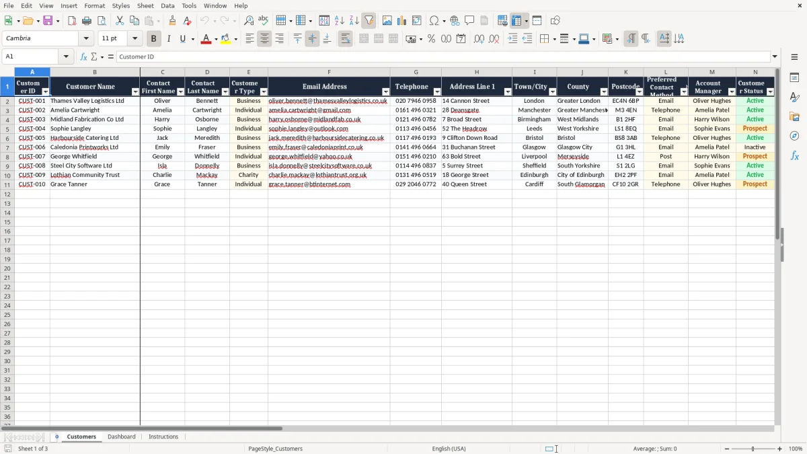Toggle Freeze Rows and Columns
807x454 pixels.
pyautogui.click(x=516, y=21)
